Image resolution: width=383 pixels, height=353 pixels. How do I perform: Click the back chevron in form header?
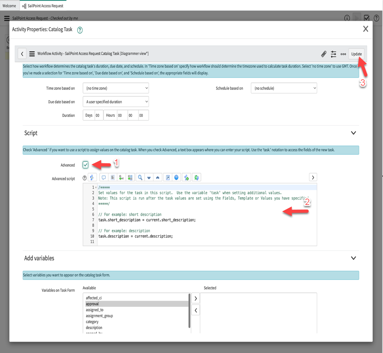coord(22,54)
